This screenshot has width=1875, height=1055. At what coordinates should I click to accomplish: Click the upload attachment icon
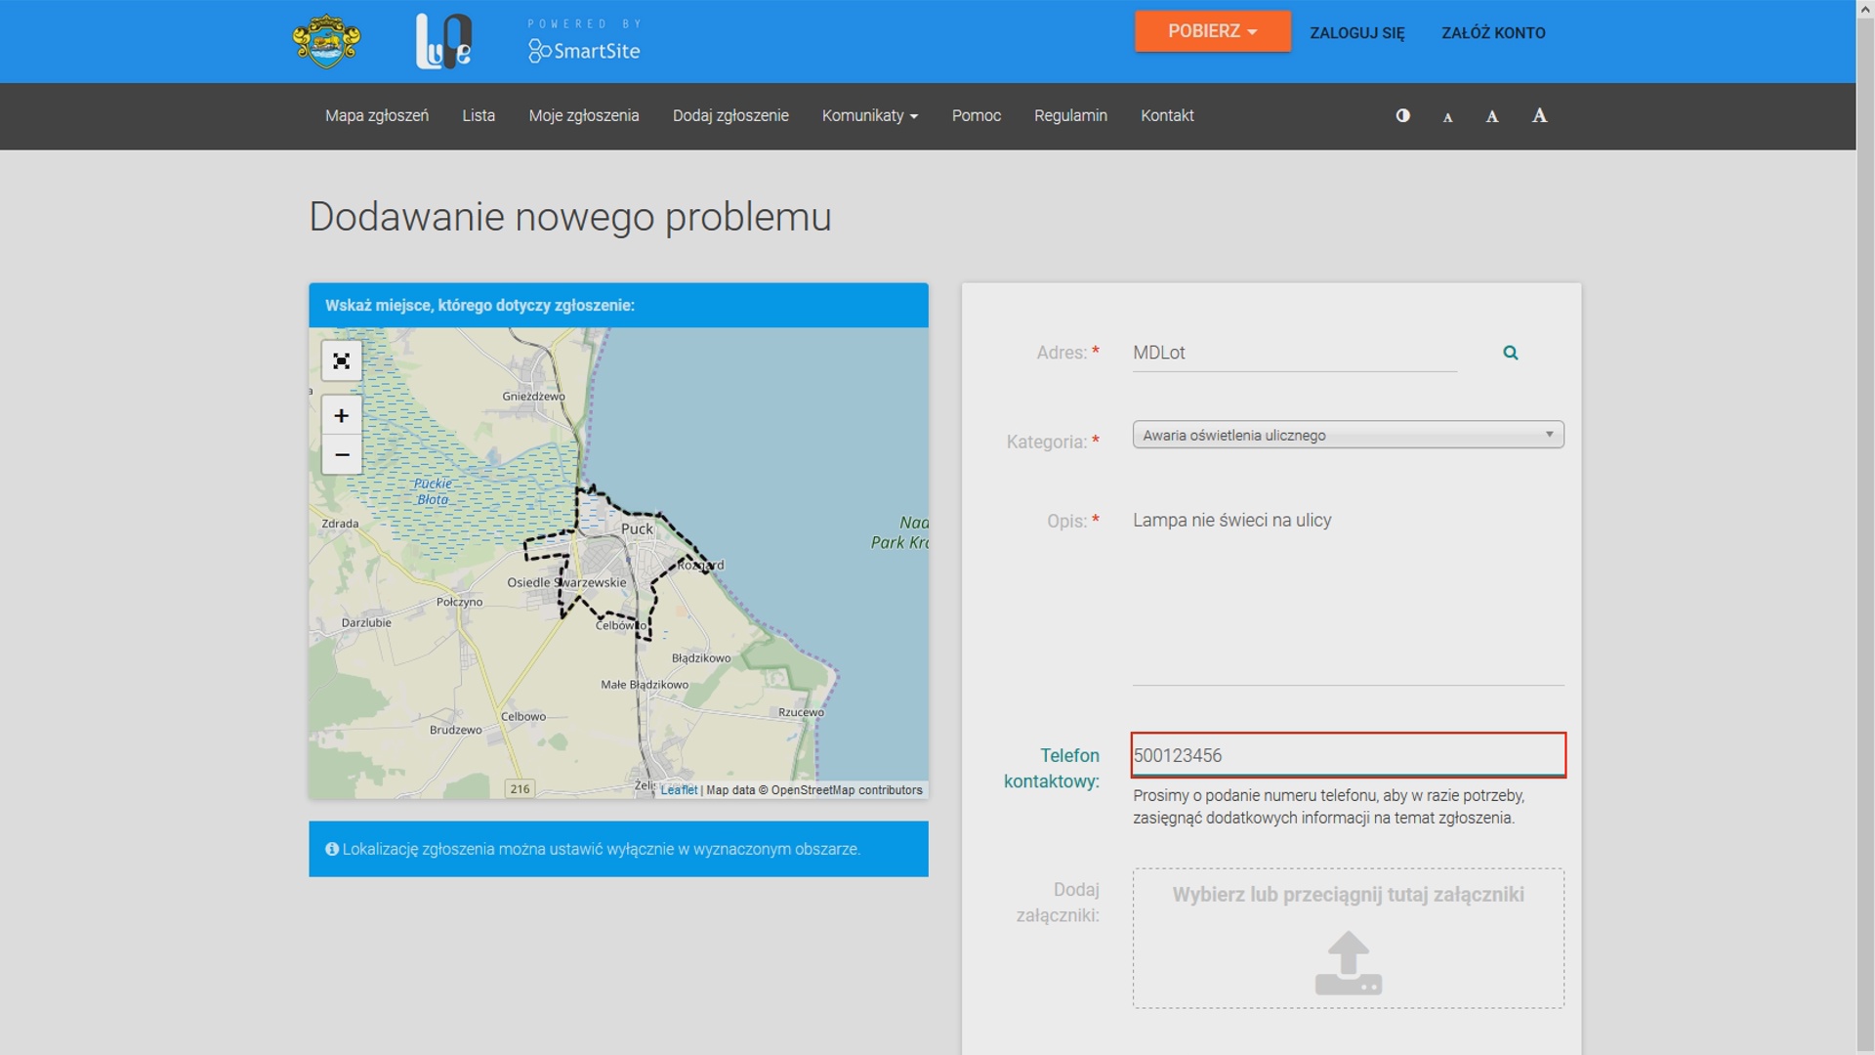tap(1349, 963)
